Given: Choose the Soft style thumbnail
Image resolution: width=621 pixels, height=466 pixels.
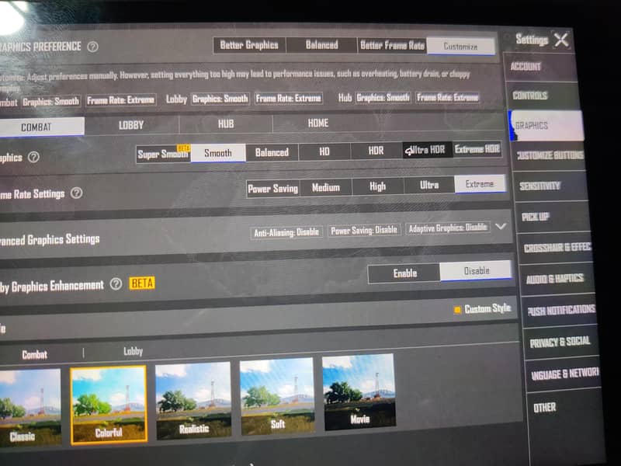Looking at the screenshot, I should coord(277,396).
